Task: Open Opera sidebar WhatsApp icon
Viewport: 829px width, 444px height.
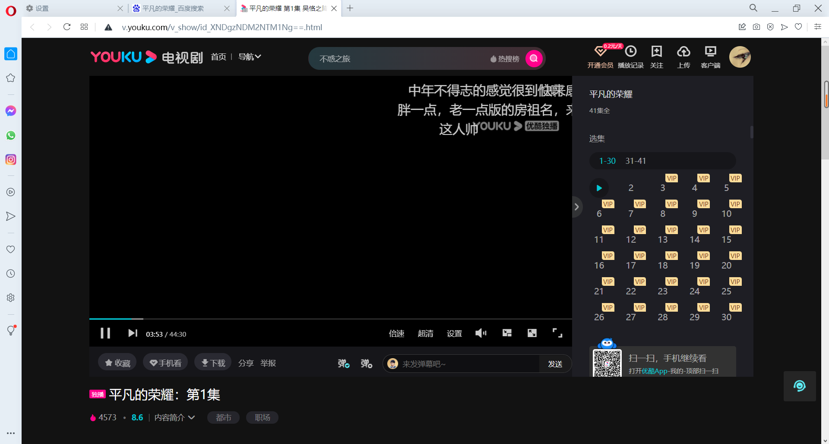Action: point(11,135)
